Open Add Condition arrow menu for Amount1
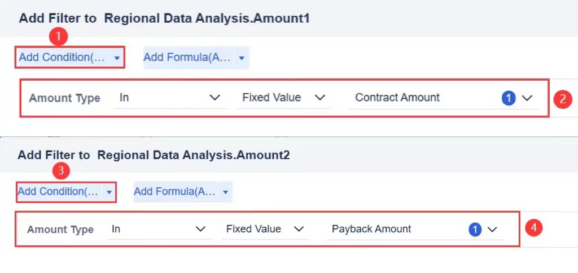 117,58
